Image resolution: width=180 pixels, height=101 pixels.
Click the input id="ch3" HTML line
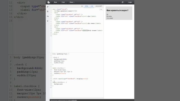click(x=69, y=29)
